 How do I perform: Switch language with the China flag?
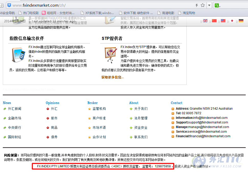click(x=214, y=21)
